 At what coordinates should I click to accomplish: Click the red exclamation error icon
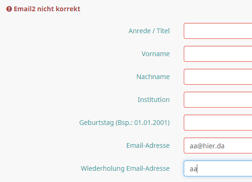click(9, 9)
